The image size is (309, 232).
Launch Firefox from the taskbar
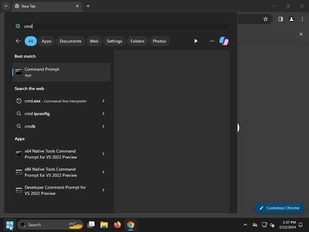click(x=117, y=225)
